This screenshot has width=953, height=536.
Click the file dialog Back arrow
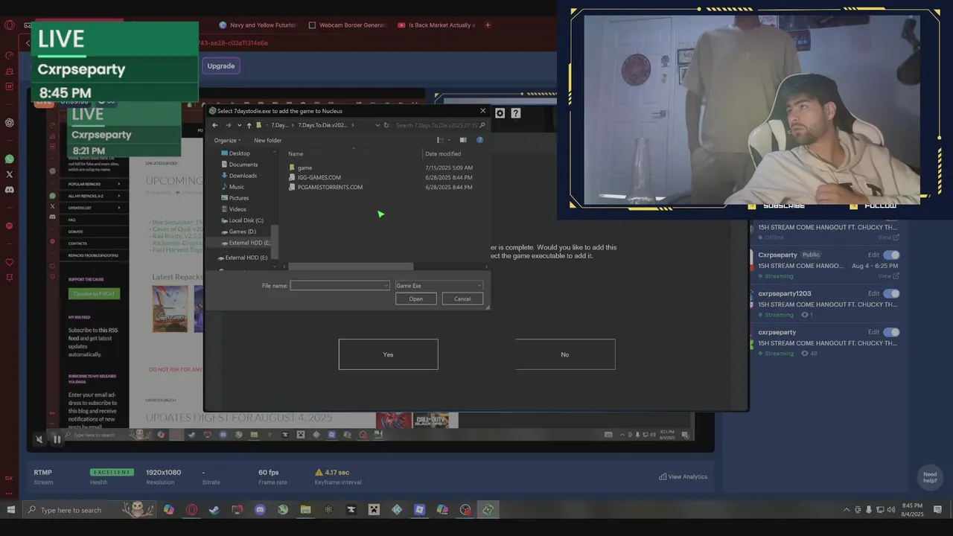(214, 125)
